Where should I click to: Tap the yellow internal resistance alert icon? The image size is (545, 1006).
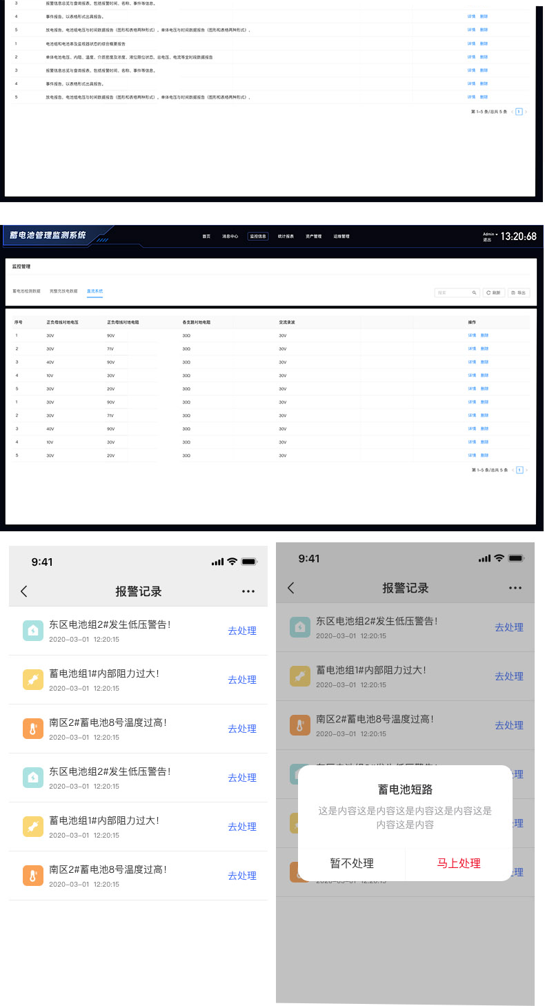(32, 680)
